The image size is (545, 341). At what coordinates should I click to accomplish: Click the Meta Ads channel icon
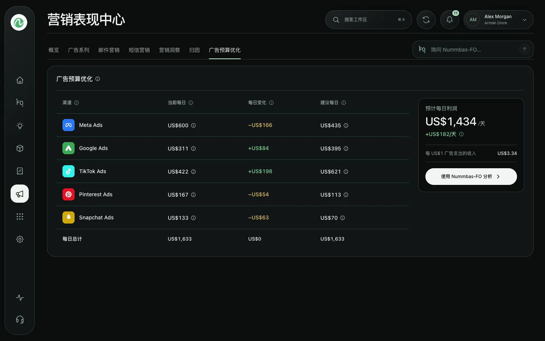(x=69, y=125)
